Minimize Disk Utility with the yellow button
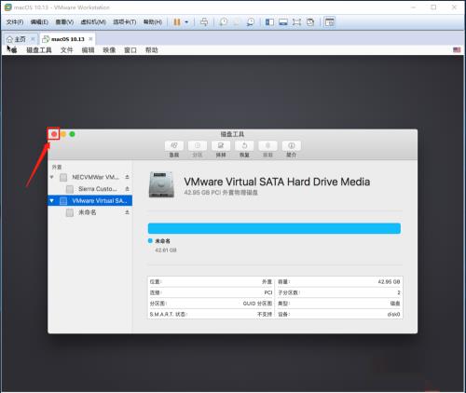The width and height of the screenshot is (466, 393). 63,134
